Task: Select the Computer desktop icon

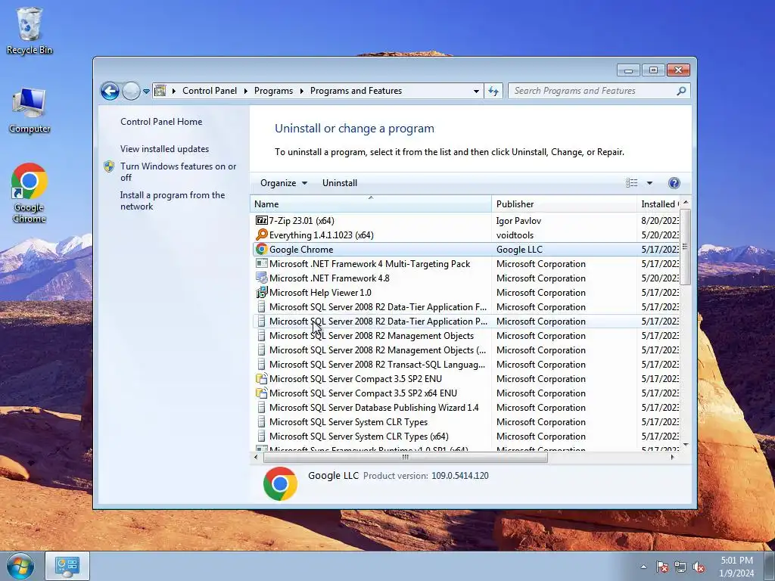Action: point(30,110)
